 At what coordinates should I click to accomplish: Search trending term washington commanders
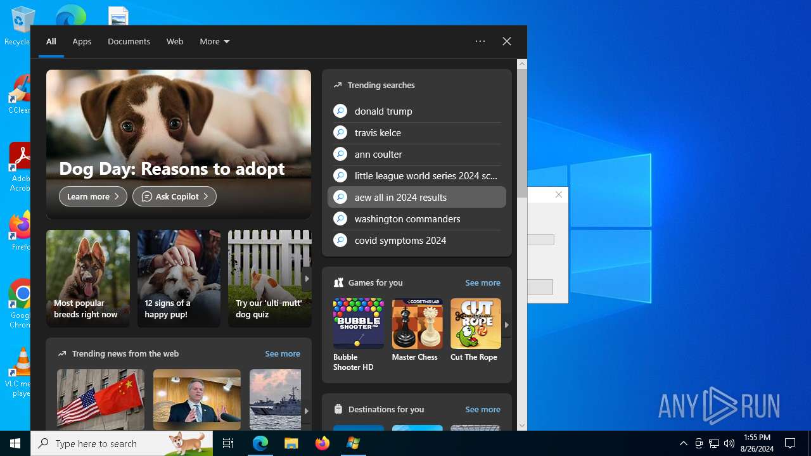coord(417,218)
